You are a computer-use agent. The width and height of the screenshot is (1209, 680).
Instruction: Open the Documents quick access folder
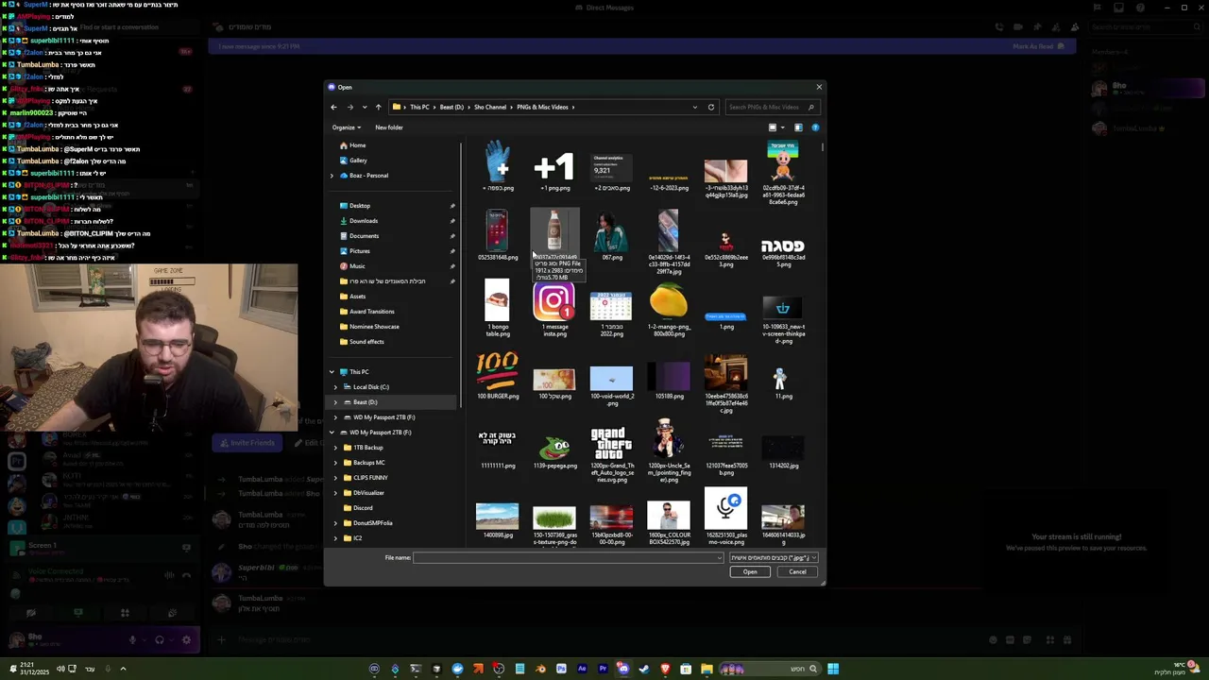[364, 236]
